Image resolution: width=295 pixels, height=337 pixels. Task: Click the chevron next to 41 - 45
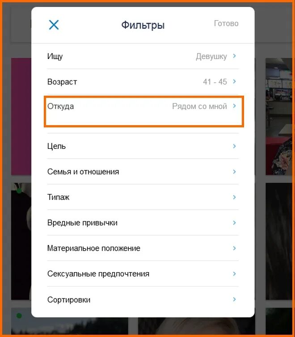234,81
